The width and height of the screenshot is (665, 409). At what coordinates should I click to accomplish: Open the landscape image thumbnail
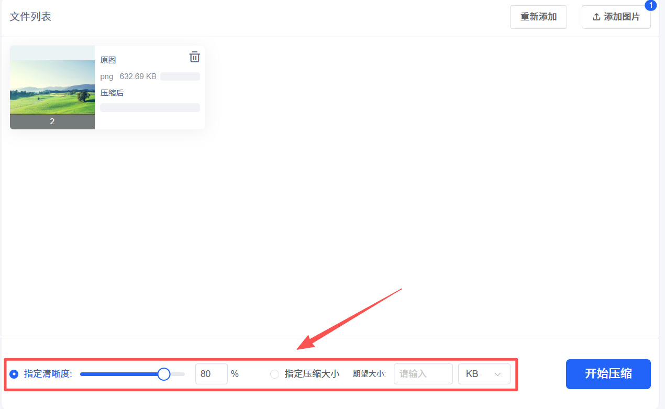pyautogui.click(x=52, y=87)
